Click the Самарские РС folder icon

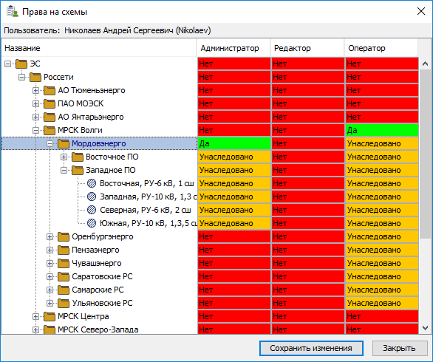click(x=64, y=290)
